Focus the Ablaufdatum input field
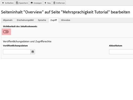 click(121, 52)
